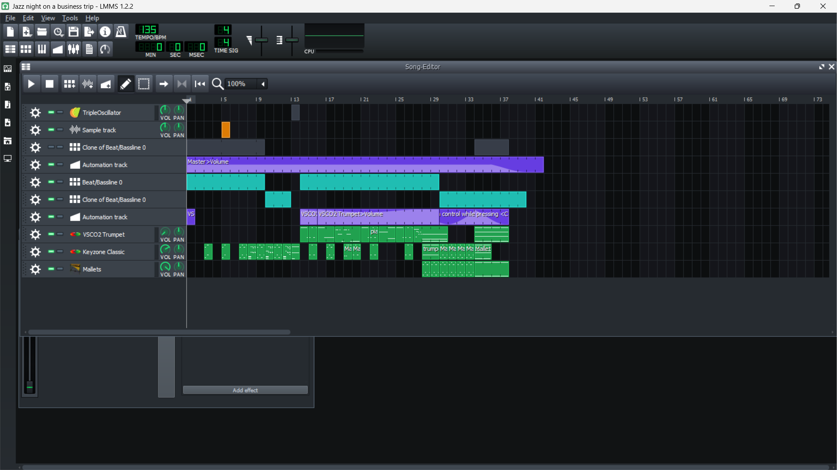Open the Tools menu
Viewport: 837px width, 470px height.
[70, 18]
